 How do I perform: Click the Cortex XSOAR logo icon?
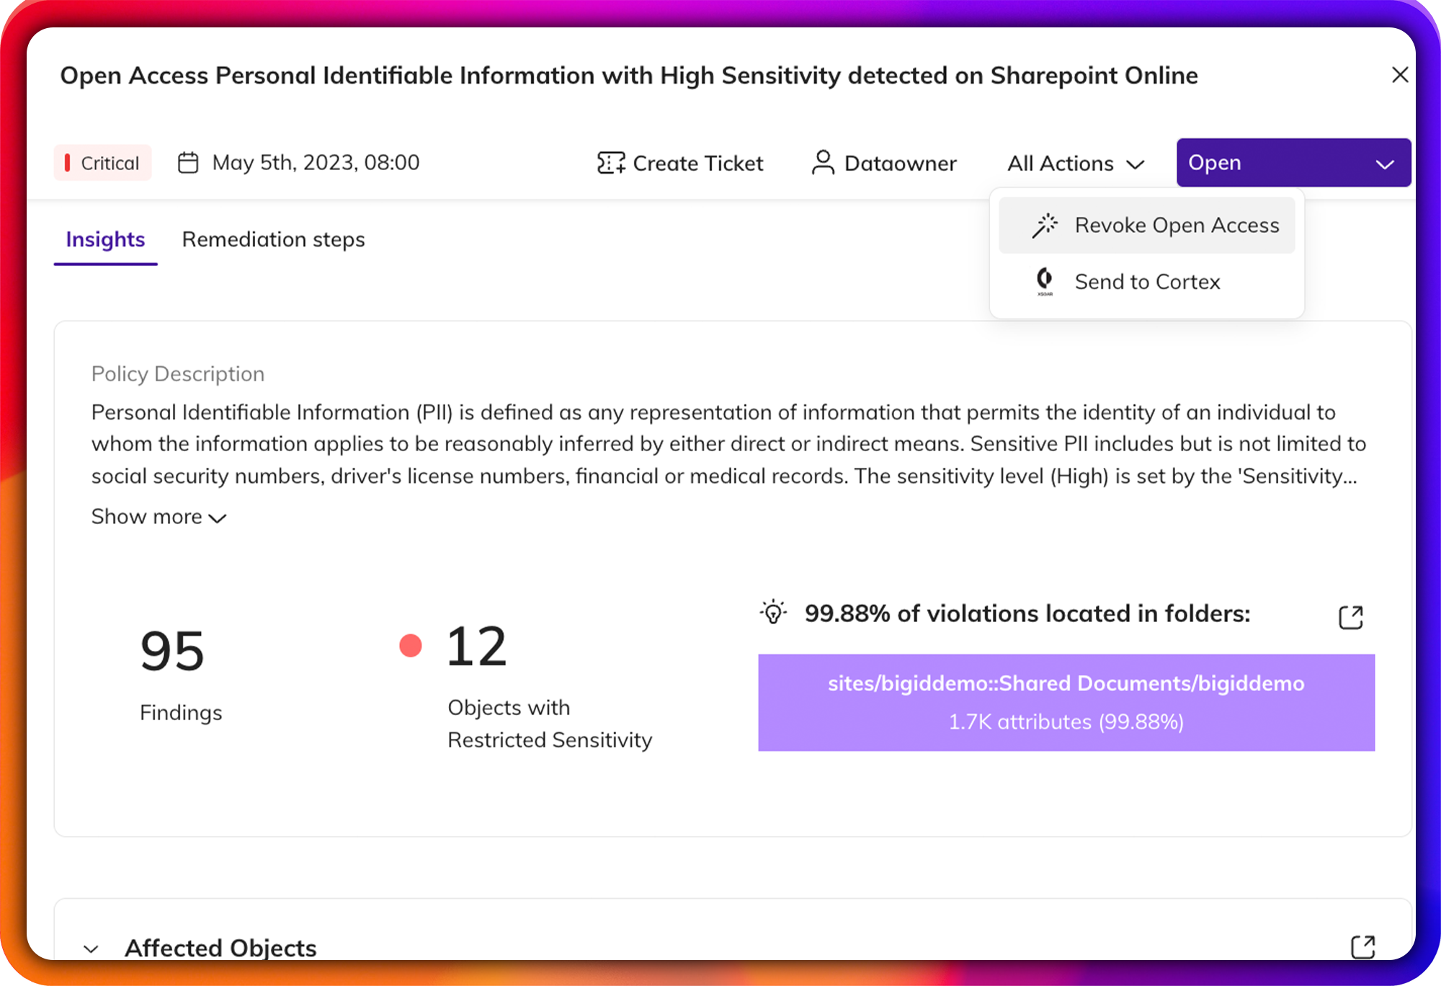(x=1045, y=281)
